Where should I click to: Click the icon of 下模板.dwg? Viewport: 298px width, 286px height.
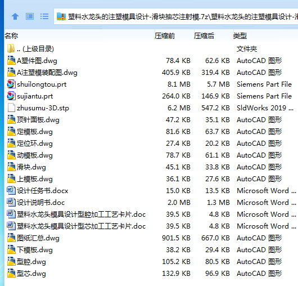[x=11, y=249]
